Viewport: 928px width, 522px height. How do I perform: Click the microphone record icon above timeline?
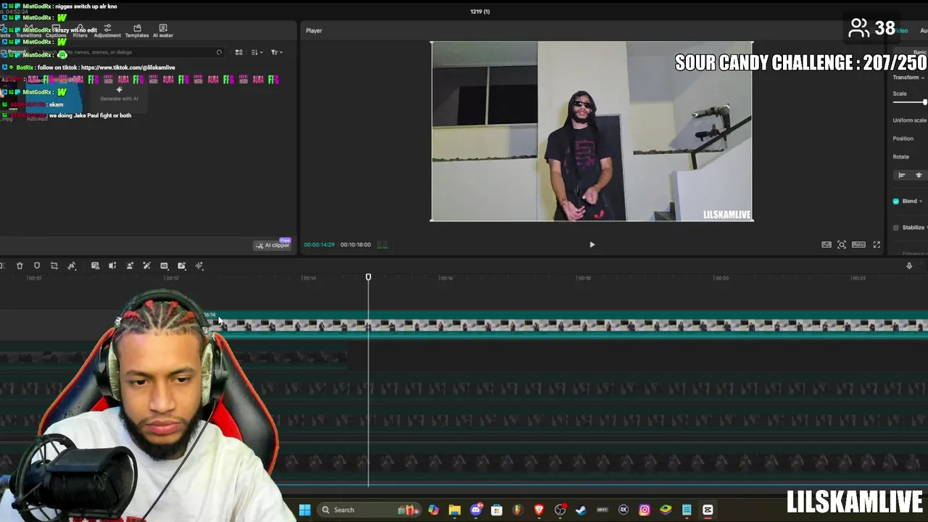pyautogui.click(x=909, y=266)
